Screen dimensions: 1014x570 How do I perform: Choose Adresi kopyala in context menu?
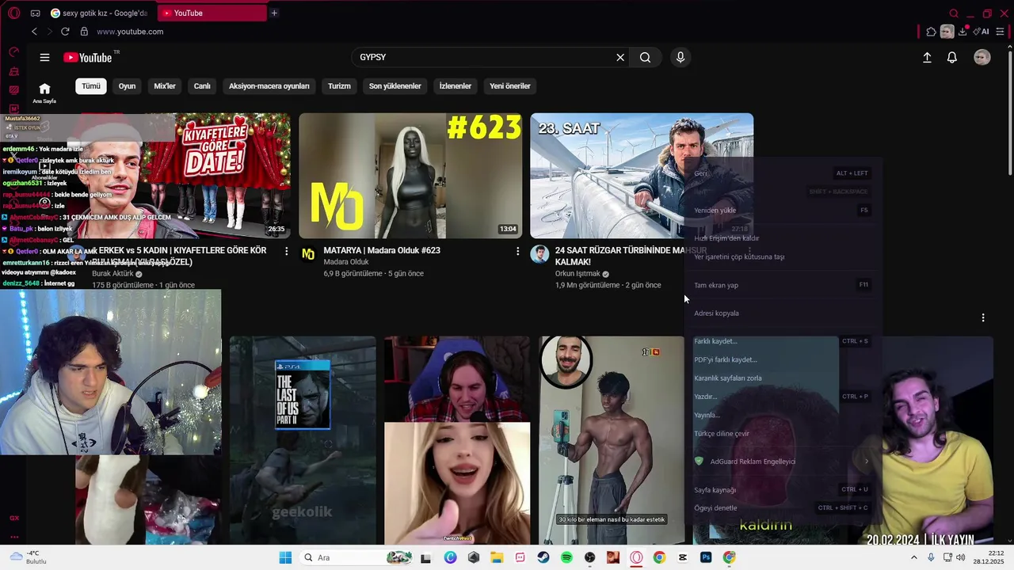(782, 313)
